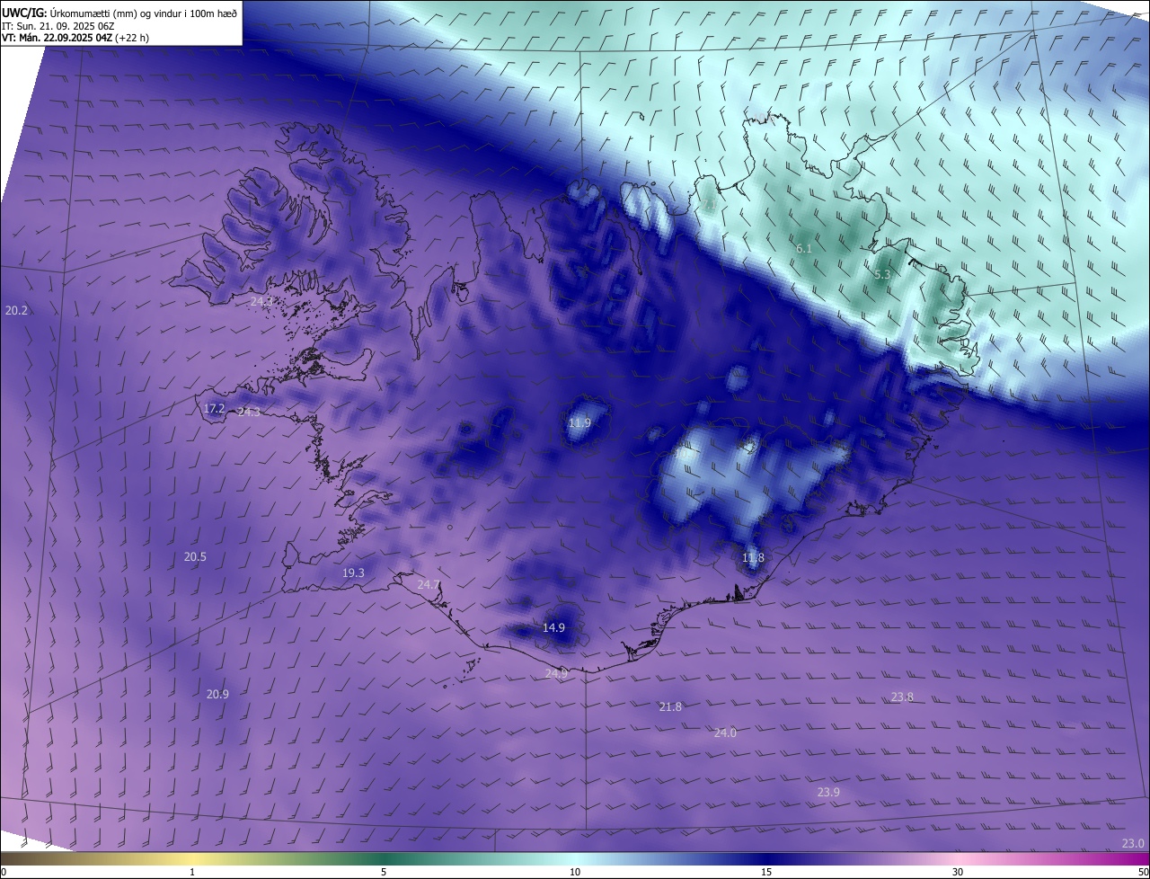Click the map value 6.1
This screenshot has width=1150, height=879.
click(804, 248)
